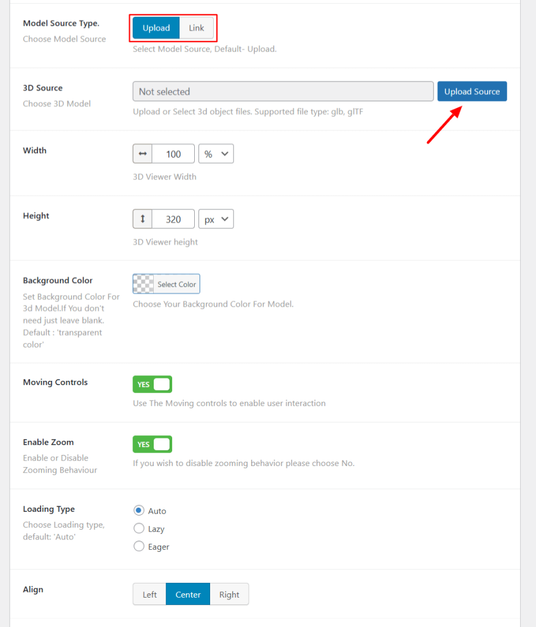Align the model to the Left

tap(149, 594)
